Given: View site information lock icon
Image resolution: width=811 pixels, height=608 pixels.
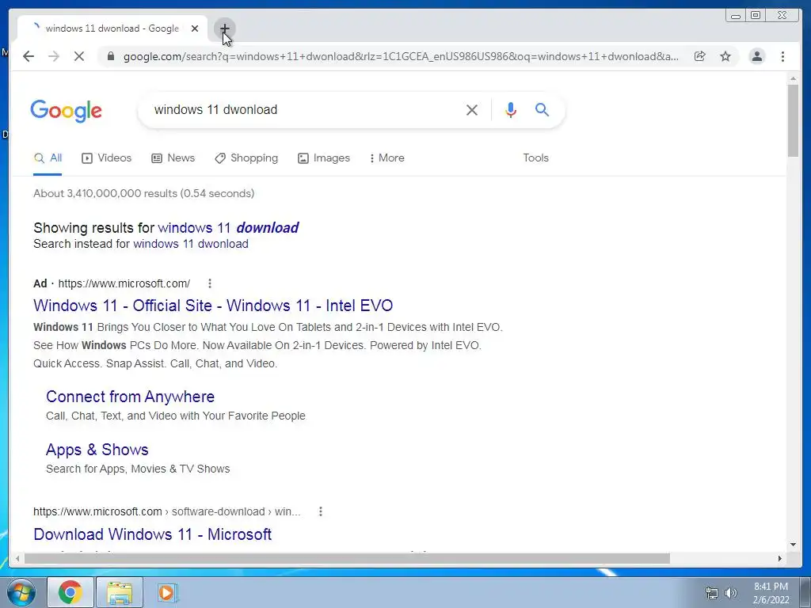Looking at the screenshot, I should 110,56.
